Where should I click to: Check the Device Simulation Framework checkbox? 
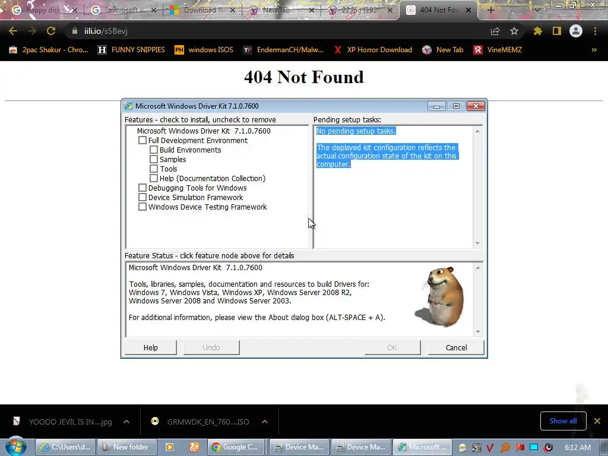pos(142,197)
